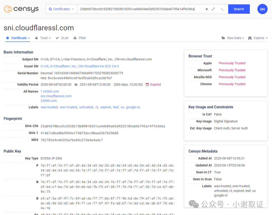Click the magnifier icon beside Certificates

point(50,9)
